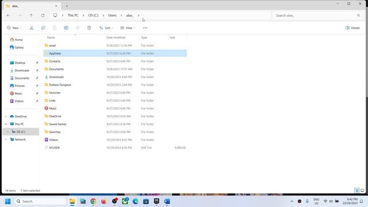This screenshot has width=368, height=207.
Task: Open Xbox app from taskbar
Action: pyautogui.click(x=125, y=201)
